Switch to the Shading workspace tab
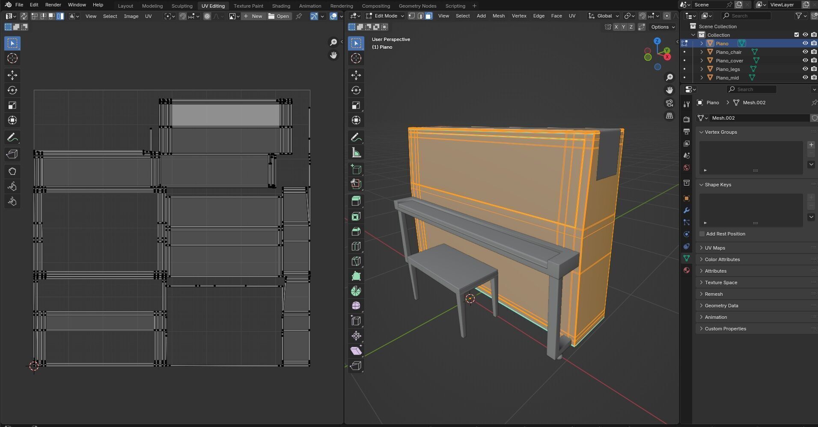818x427 pixels. pos(281,6)
